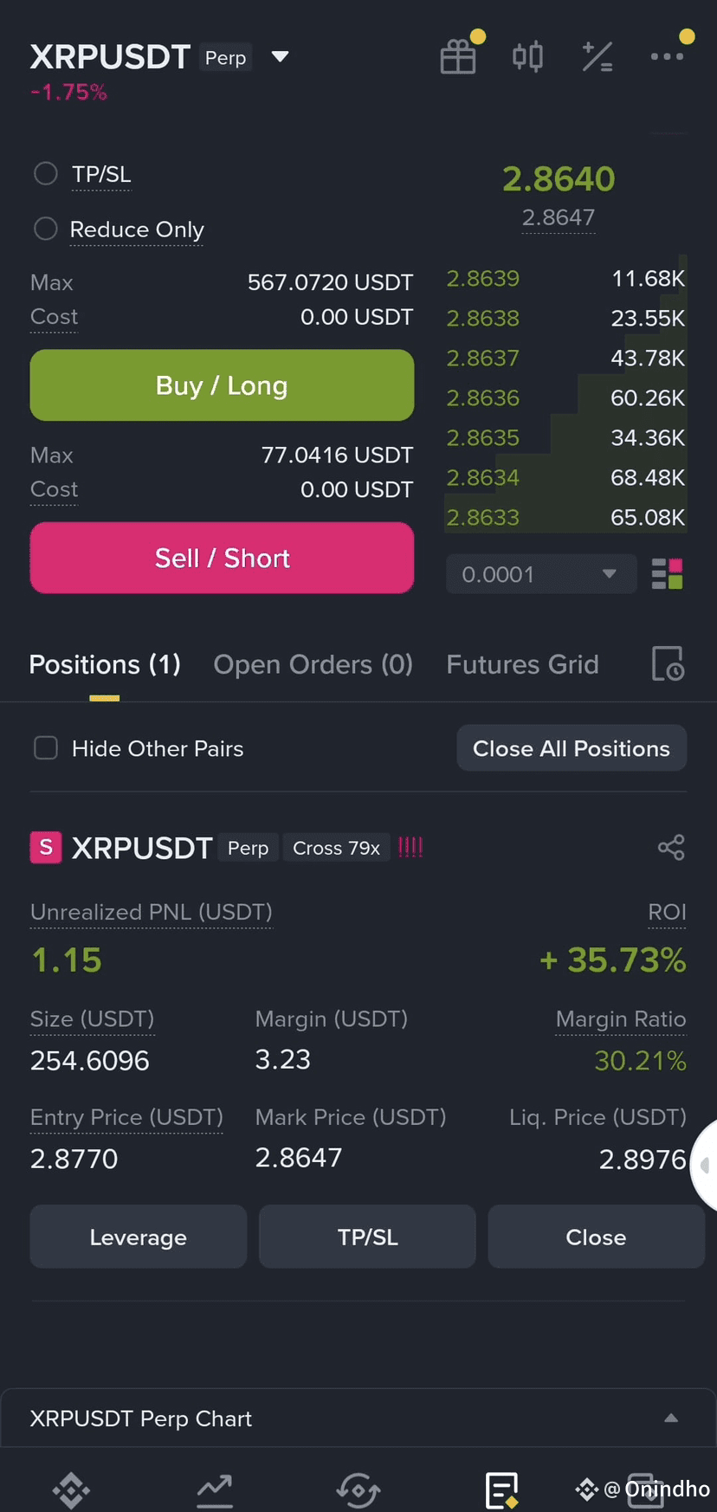The width and height of the screenshot is (717, 1512).
Task: Open the candlestick chart icon
Action: [x=527, y=57]
